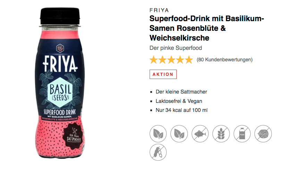The height and width of the screenshot is (177, 285).
Task: Click the first yellow rating star
Action: (153, 60)
